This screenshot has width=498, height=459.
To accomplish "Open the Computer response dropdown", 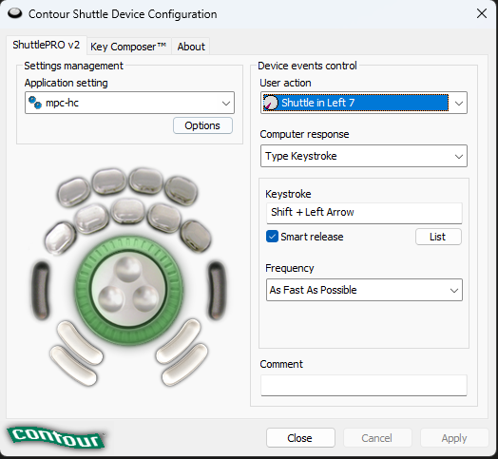I will click(x=364, y=156).
